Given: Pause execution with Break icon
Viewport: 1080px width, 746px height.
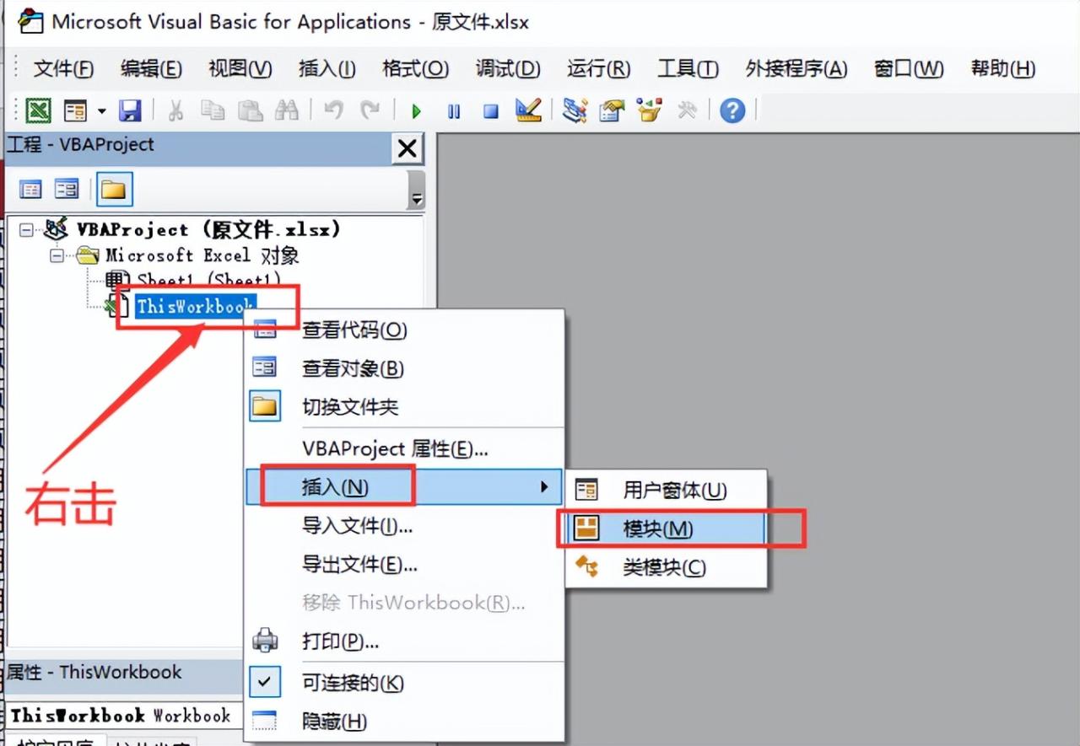Looking at the screenshot, I should (x=454, y=111).
